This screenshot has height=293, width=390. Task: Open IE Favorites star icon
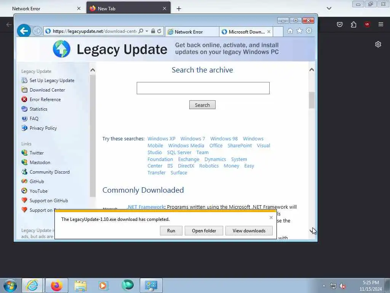click(x=299, y=31)
